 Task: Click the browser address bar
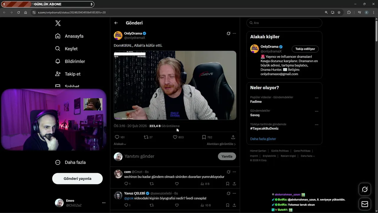[x=177, y=12]
